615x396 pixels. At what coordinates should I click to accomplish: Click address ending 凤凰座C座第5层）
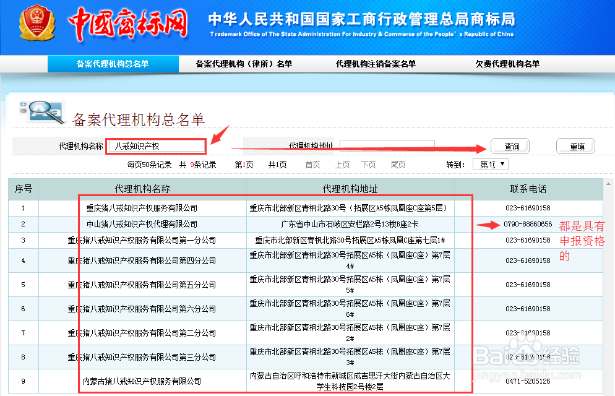point(349,208)
